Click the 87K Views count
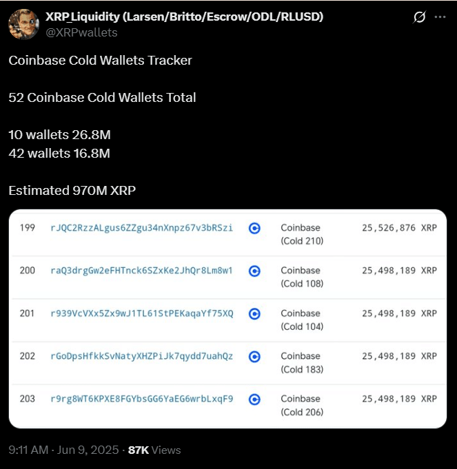The height and width of the screenshot is (469, 457). (x=154, y=450)
